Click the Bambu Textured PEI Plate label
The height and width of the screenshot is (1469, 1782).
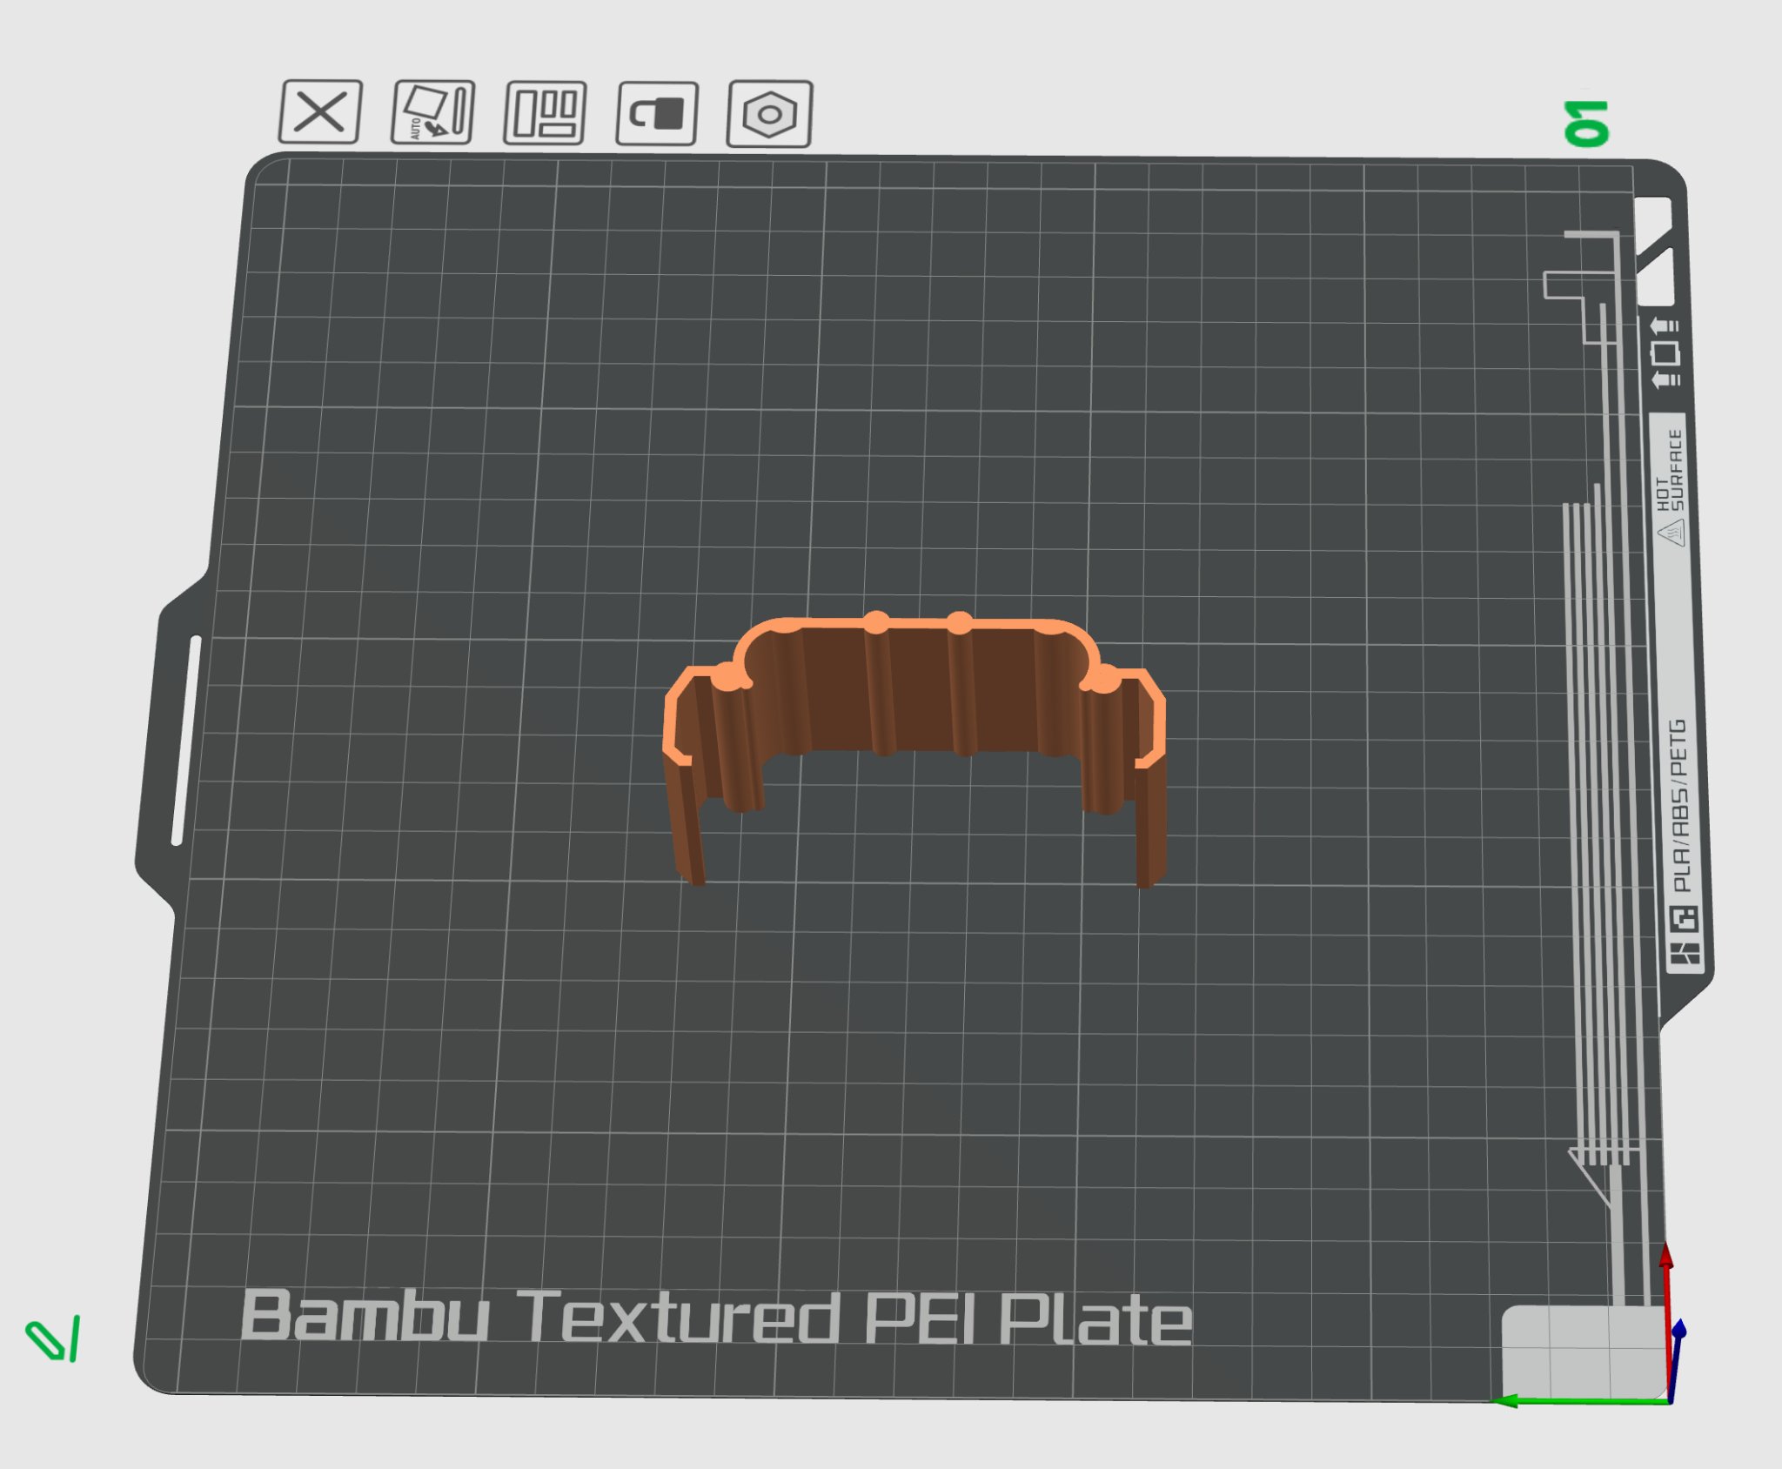[715, 1317]
